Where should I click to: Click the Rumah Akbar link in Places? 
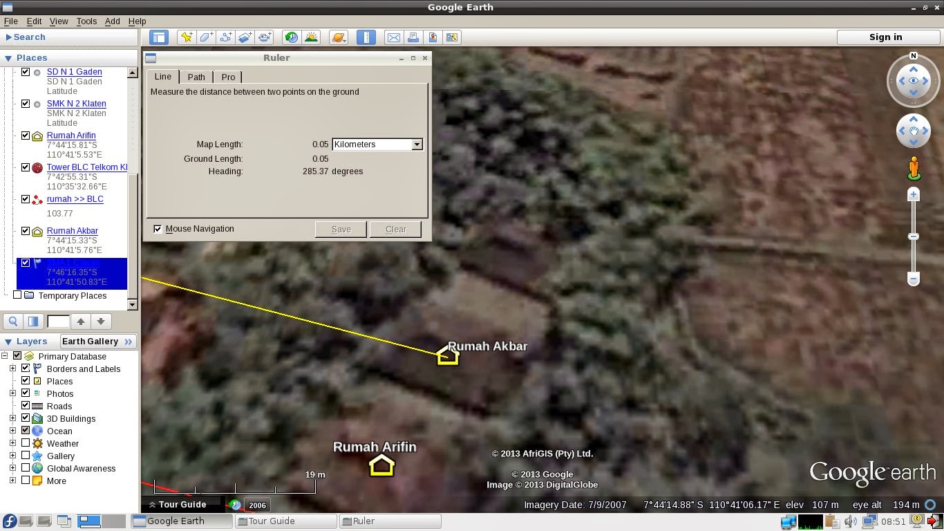point(73,231)
